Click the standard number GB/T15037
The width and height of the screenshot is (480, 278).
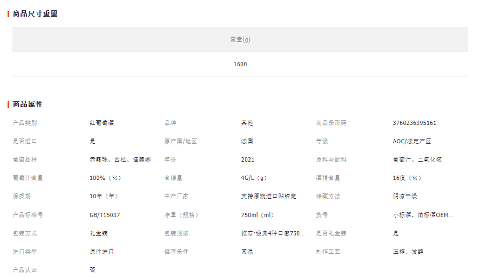coord(105,215)
